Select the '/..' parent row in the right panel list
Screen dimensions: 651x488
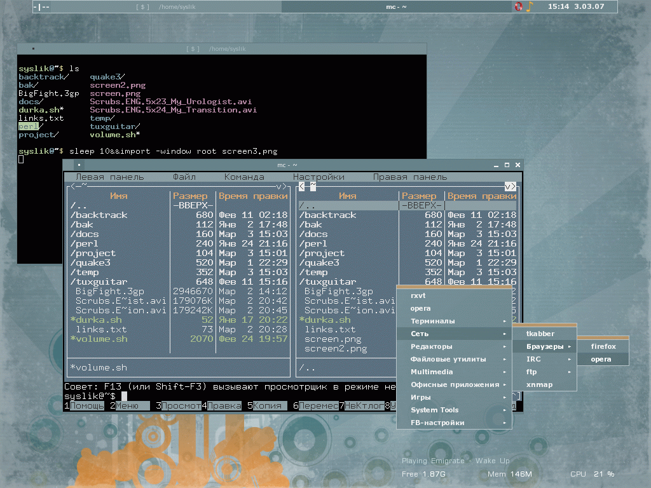pyautogui.click(x=408, y=205)
